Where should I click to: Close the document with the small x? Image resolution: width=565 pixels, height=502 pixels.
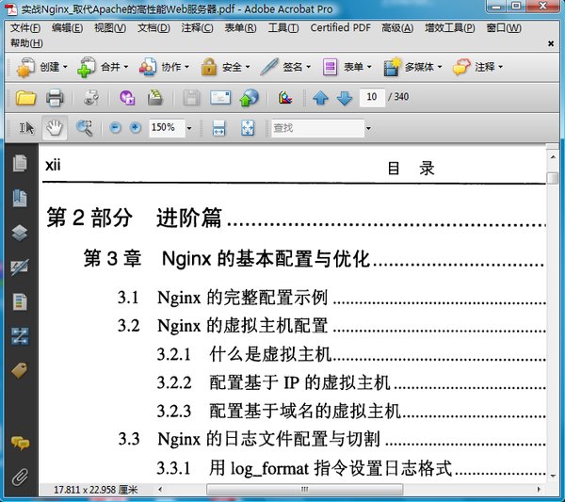coord(551,43)
